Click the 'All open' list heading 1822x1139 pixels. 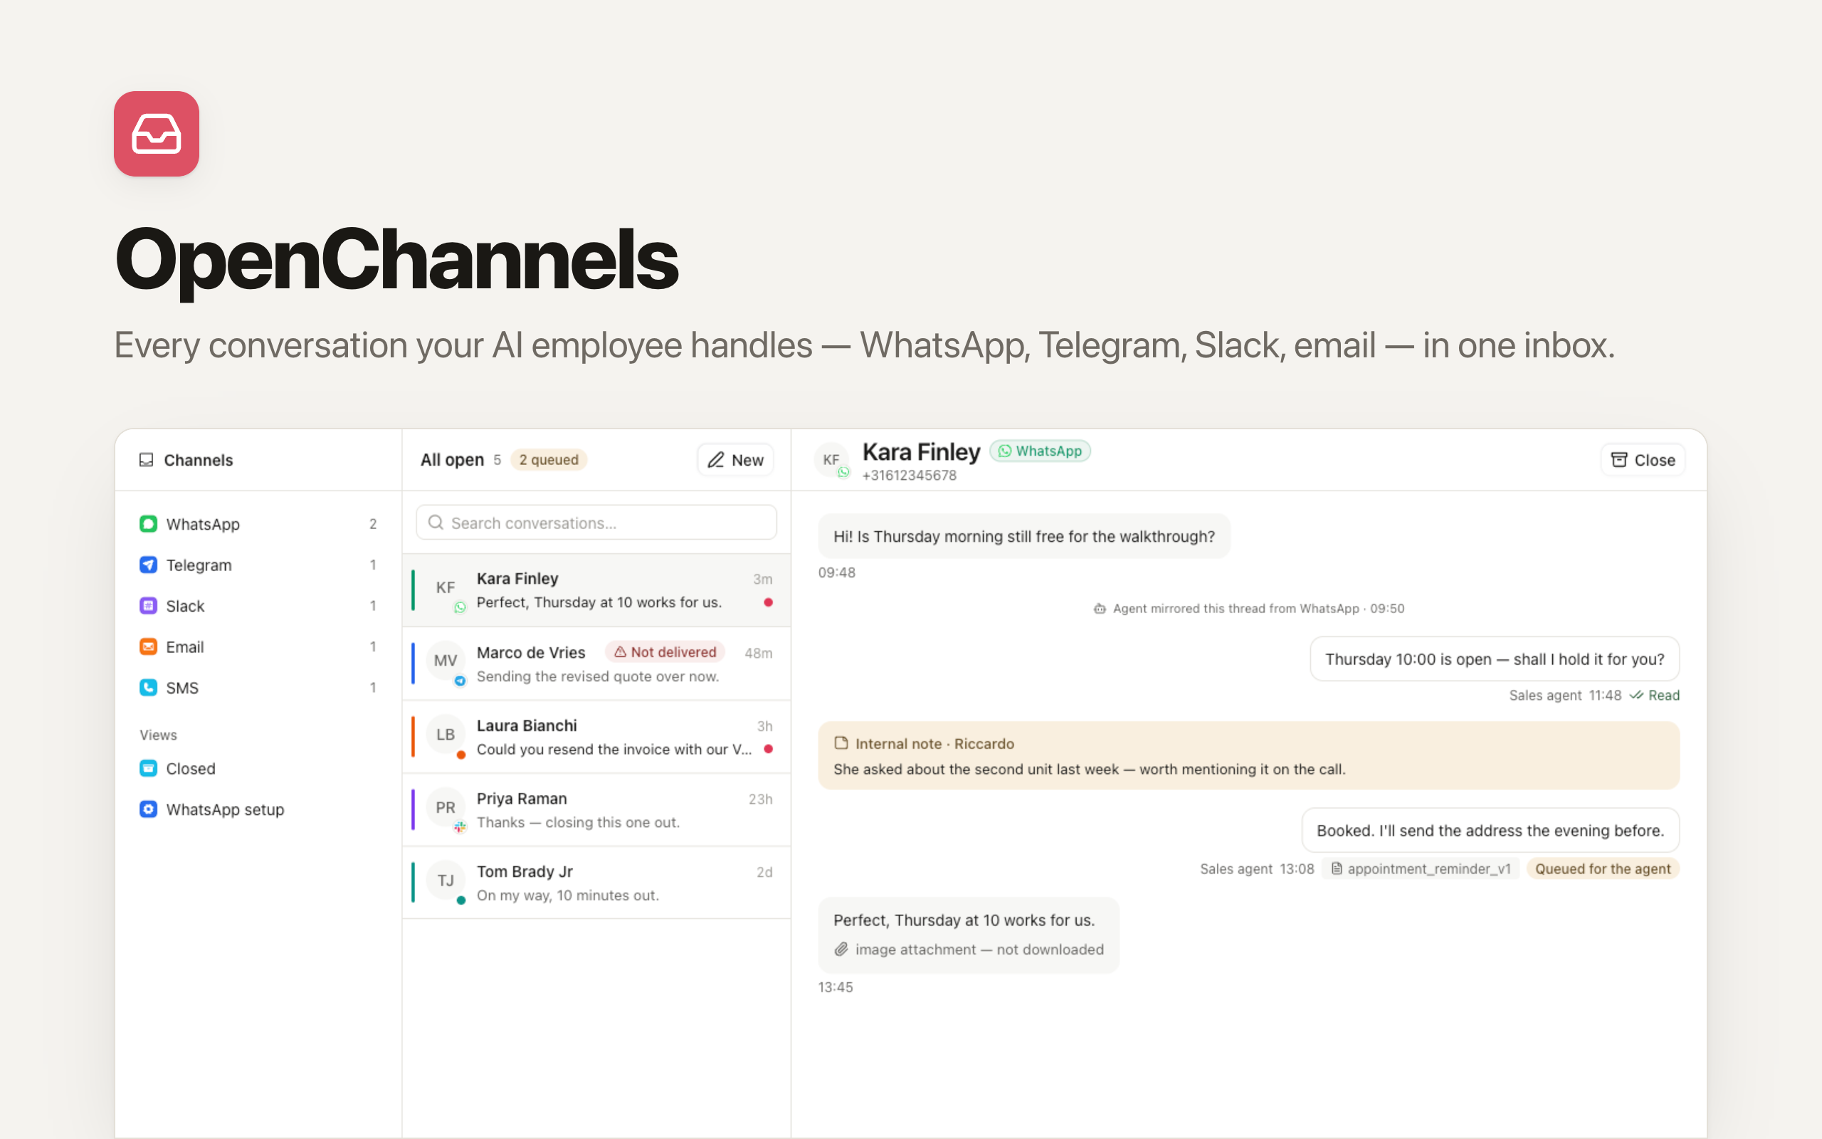pyautogui.click(x=452, y=460)
